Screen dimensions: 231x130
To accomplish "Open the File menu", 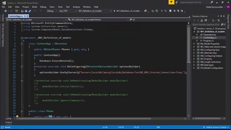I will 3,7.
